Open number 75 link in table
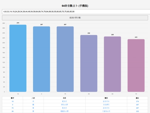Viewport: 150px width, 113px height. (x=12, y=108)
